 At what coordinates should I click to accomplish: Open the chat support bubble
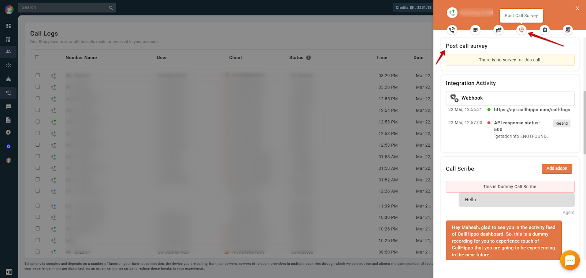pos(570,260)
